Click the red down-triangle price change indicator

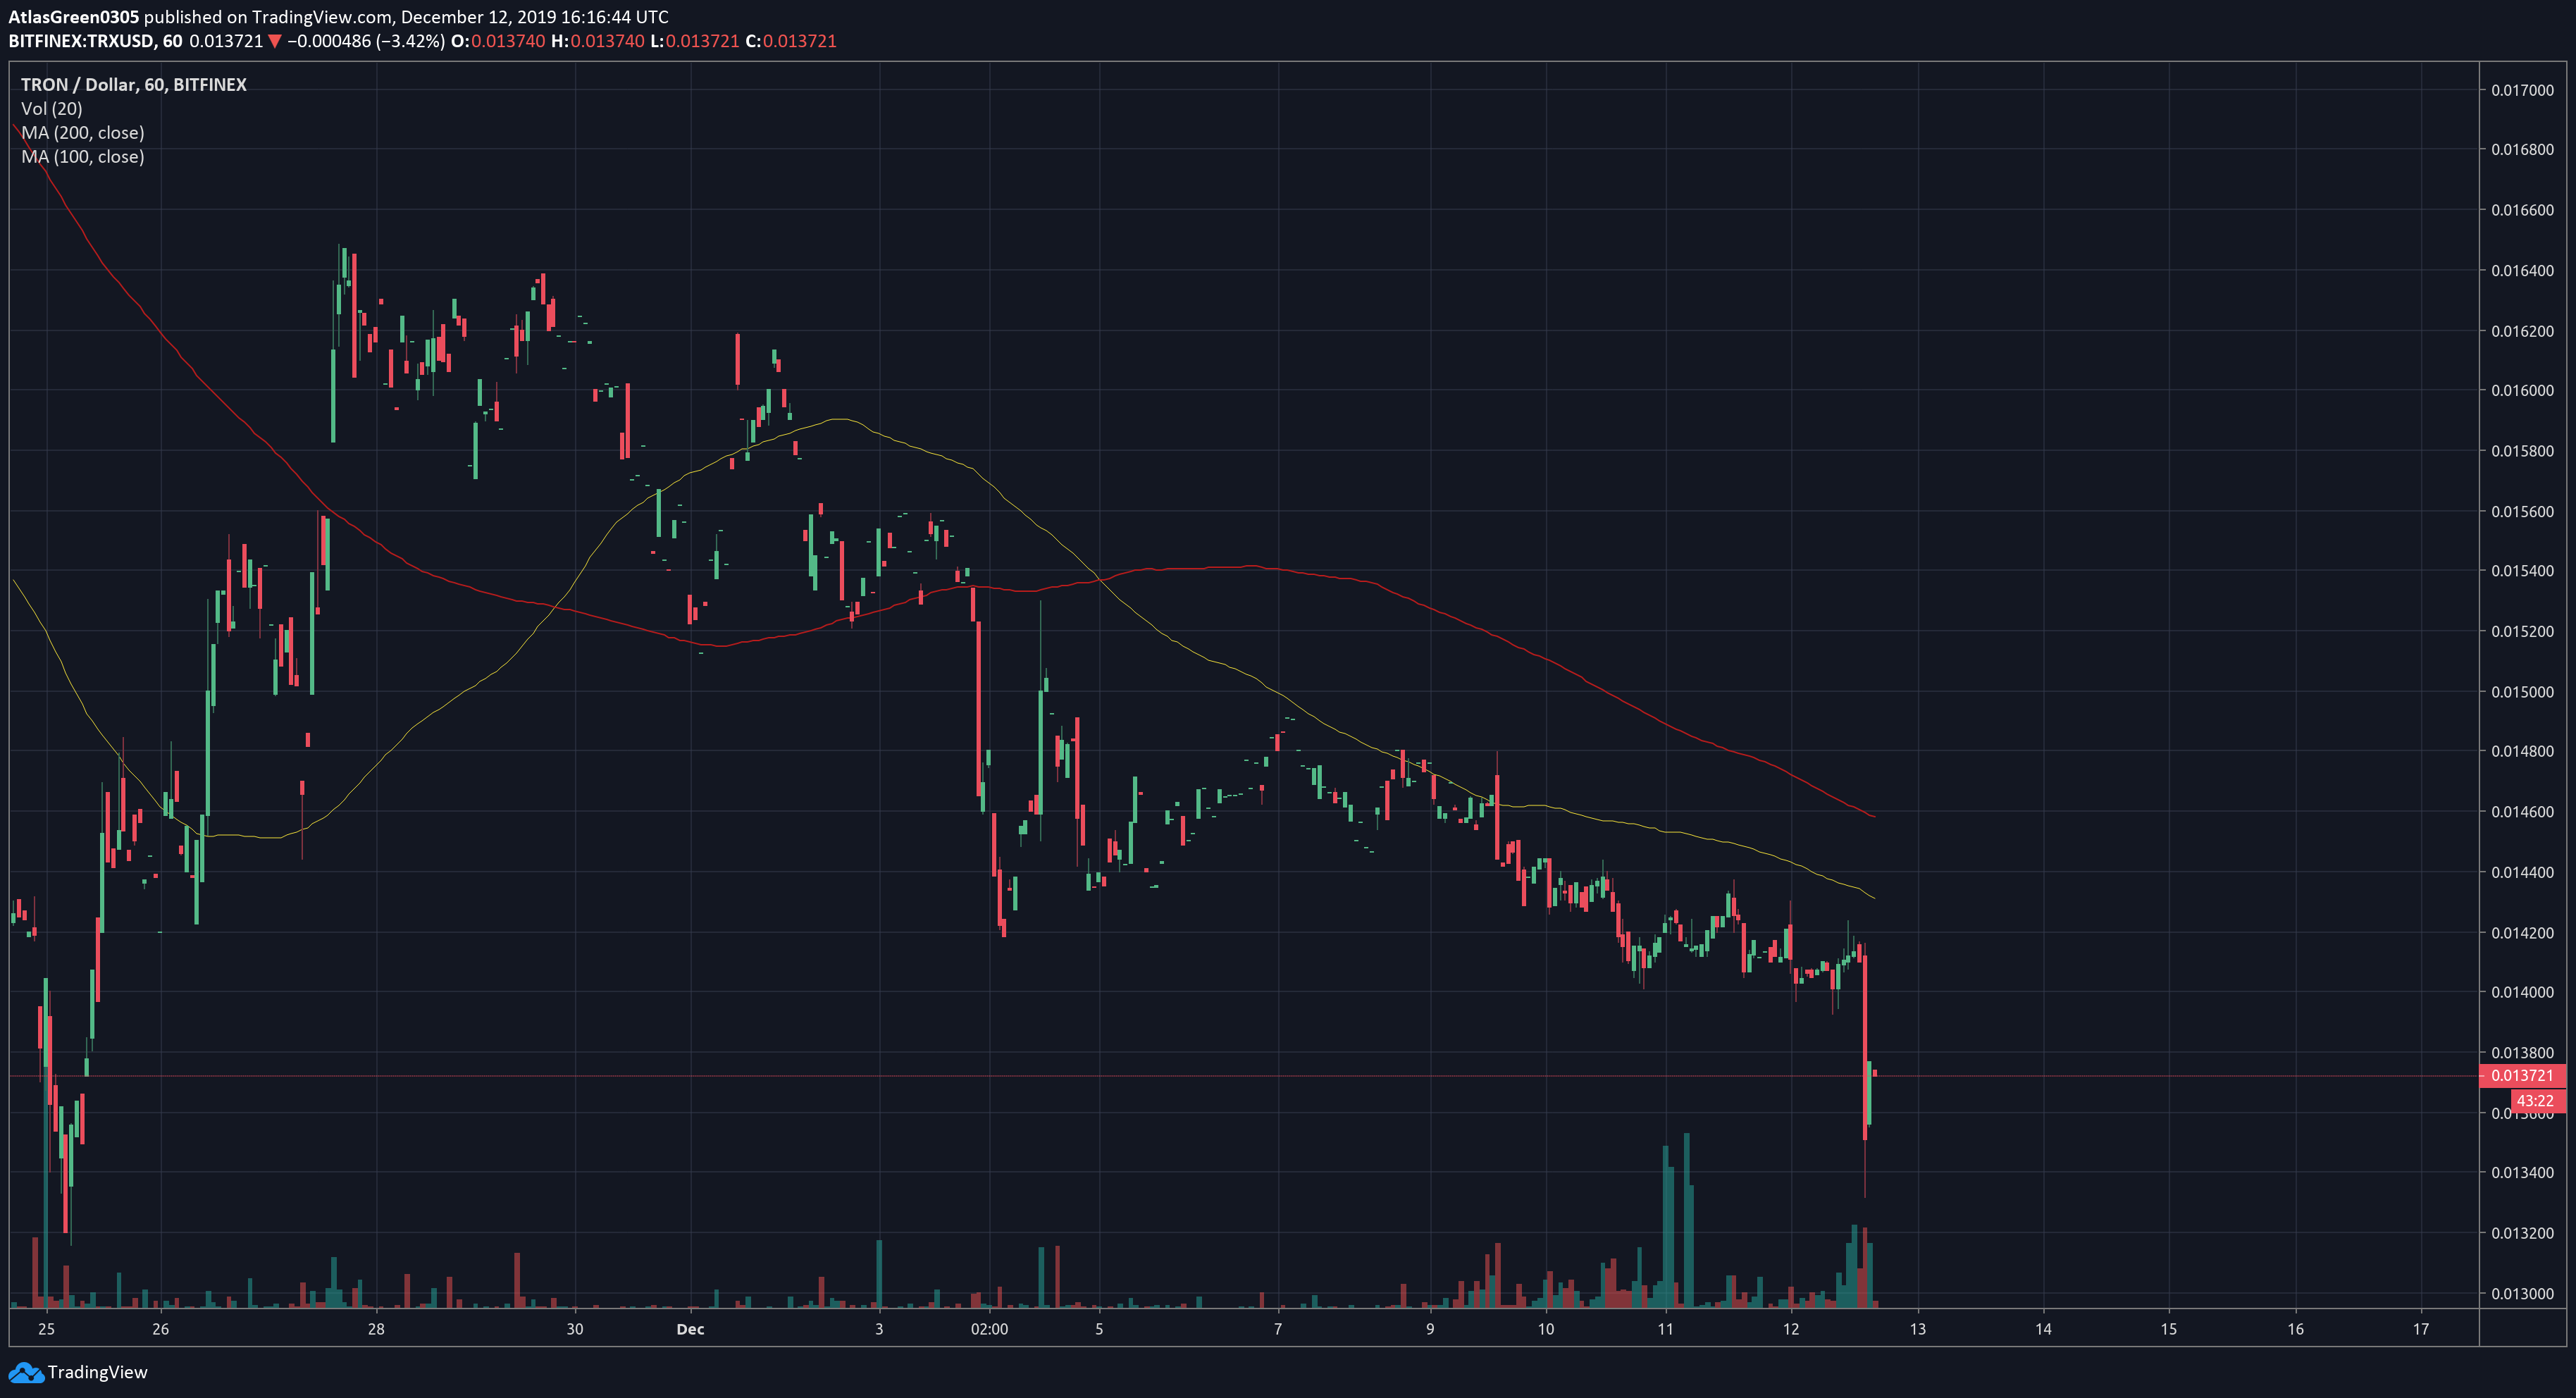[275, 41]
